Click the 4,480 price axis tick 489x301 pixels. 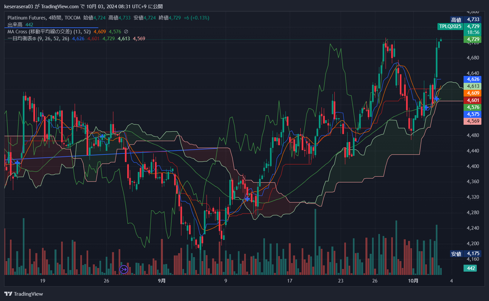pyautogui.click(x=473, y=135)
